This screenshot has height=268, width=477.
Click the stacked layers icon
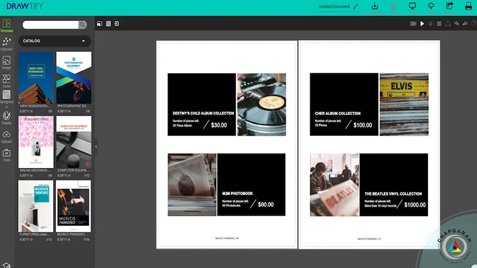pos(430,23)
